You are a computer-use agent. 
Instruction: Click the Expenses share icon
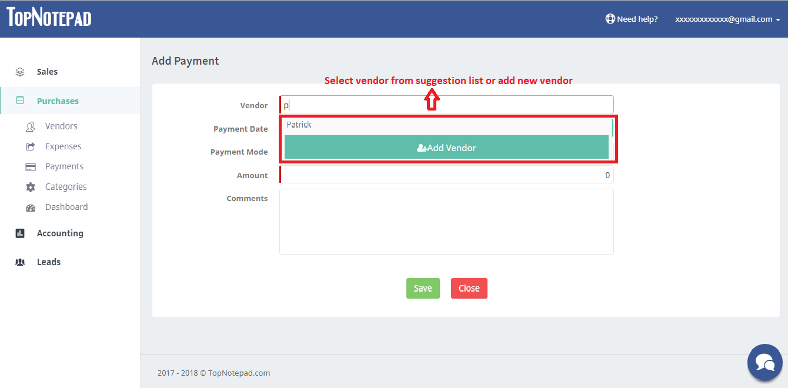(31, 146)
